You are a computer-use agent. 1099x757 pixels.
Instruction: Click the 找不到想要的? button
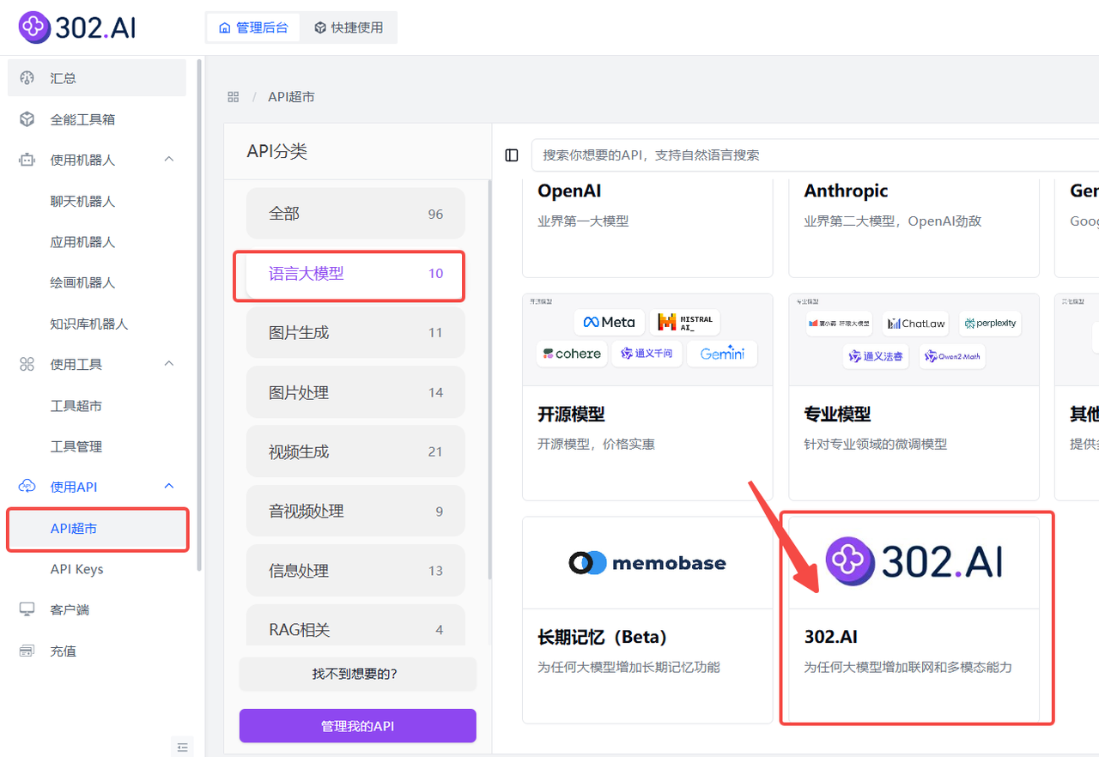[x=357, y=675]
